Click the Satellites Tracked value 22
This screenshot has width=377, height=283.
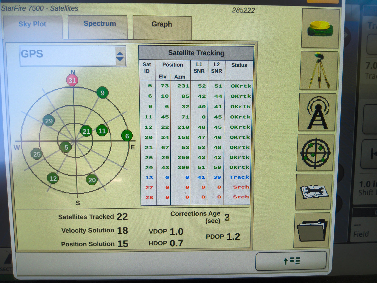coord(122,217)
